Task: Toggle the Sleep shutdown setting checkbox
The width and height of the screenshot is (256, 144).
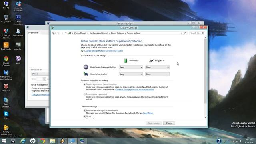Action: [84, 116]
